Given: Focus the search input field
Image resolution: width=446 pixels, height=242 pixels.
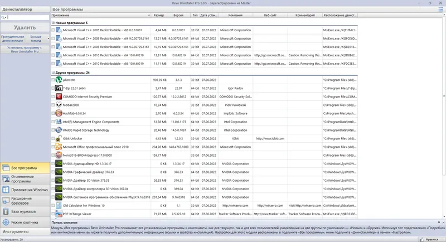Looking at the screenshot, I should click(28, 18).
